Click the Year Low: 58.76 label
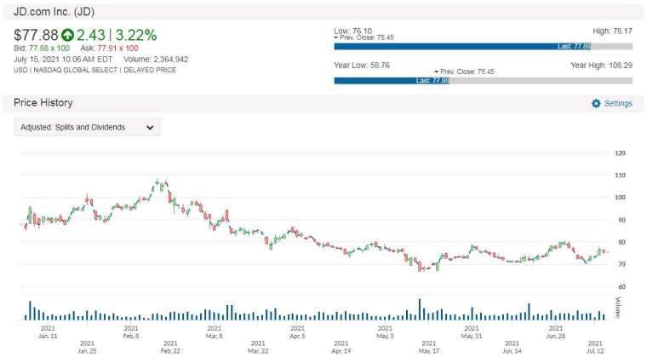This screenshot has height=357, width=647. (362, 66)
